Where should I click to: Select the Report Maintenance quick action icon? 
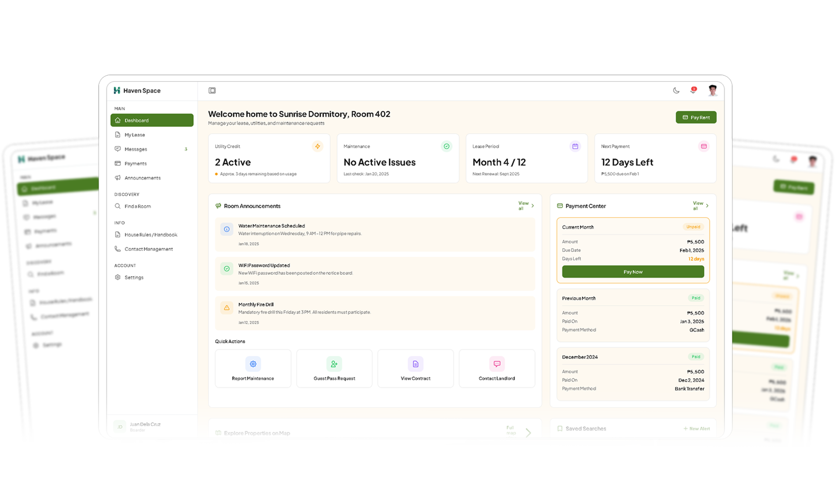tap(253, 364)
